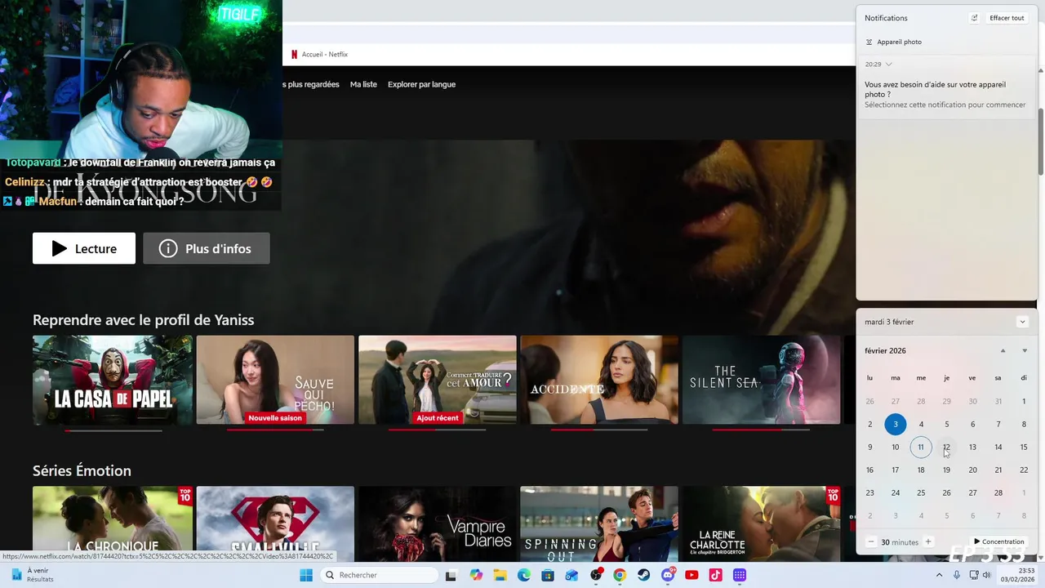Open the Comment traduire cet amour thumbnail
Viewport: 1045px width, 588px height.
click(438, 380)
